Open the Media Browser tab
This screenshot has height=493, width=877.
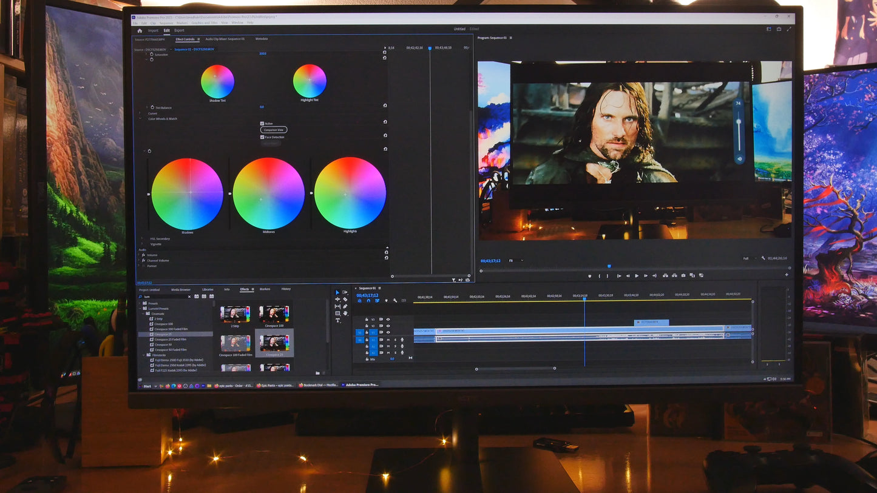pos(180,289)
